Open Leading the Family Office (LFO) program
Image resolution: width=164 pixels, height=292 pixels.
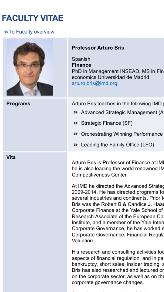pyautogui.click(x=117, y=145)
